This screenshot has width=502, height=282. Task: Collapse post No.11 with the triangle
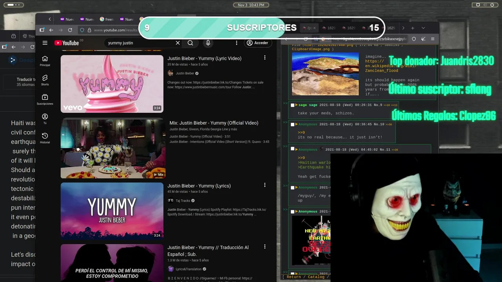296,149
